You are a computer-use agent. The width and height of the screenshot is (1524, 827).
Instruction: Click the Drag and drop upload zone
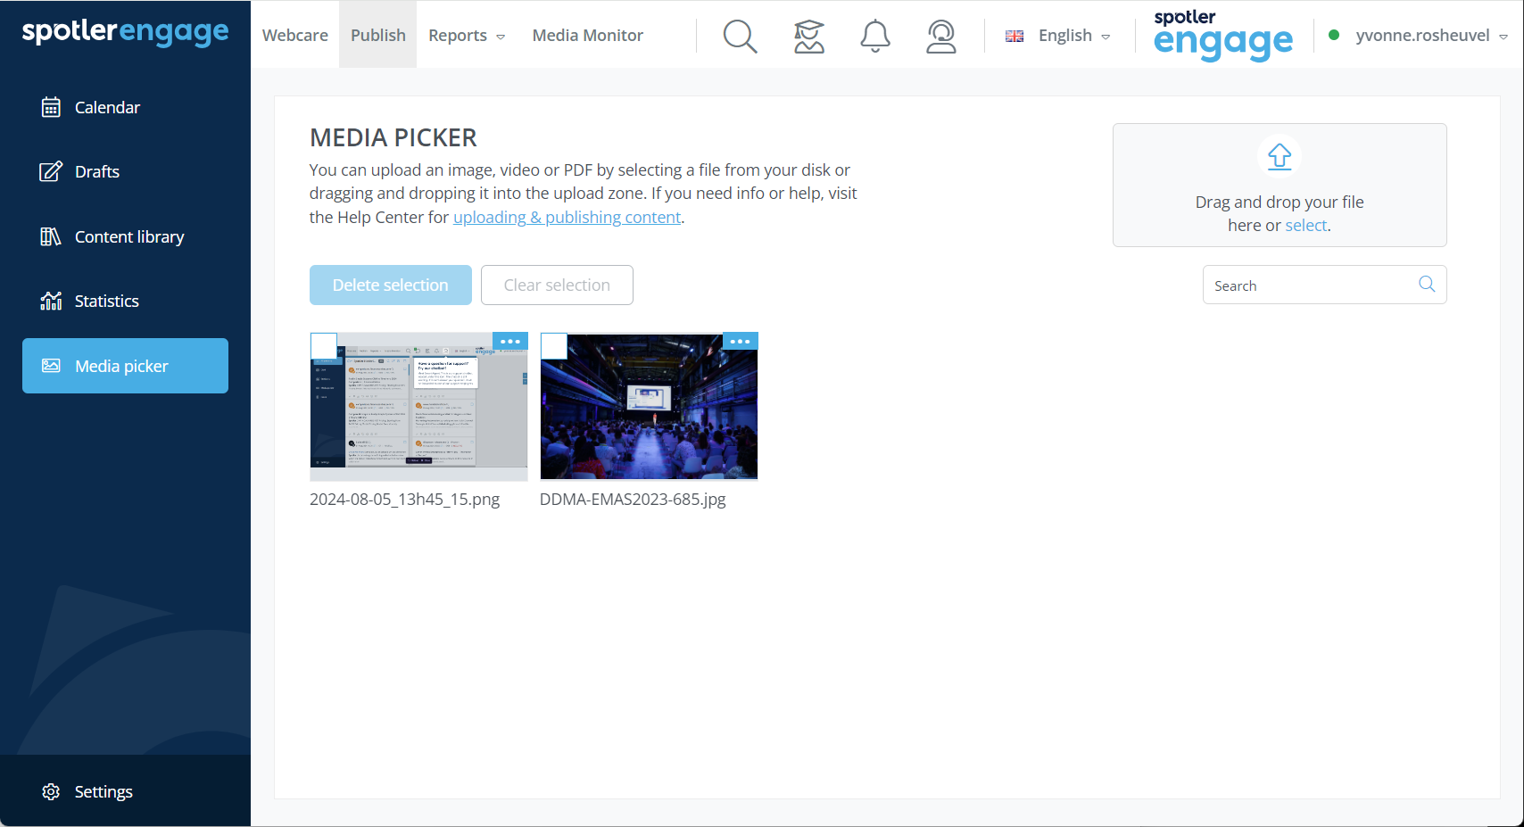tap(1280, 185)
